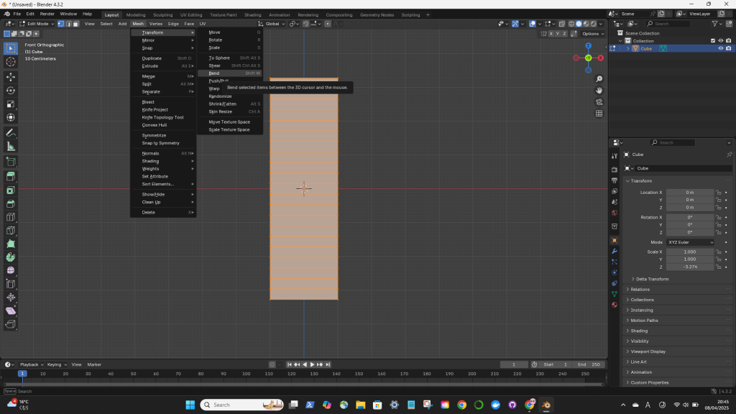
Task: Toggle orthographic grid perspective view icon
Action: tap(599, 114)
